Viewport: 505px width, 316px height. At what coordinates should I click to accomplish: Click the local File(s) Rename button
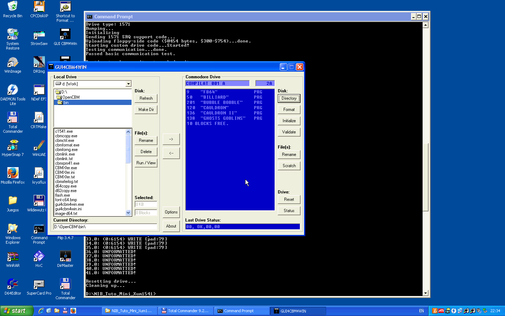pyautogui.click(x=146, y=140)
